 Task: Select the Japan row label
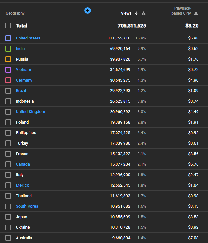[22, 217]
